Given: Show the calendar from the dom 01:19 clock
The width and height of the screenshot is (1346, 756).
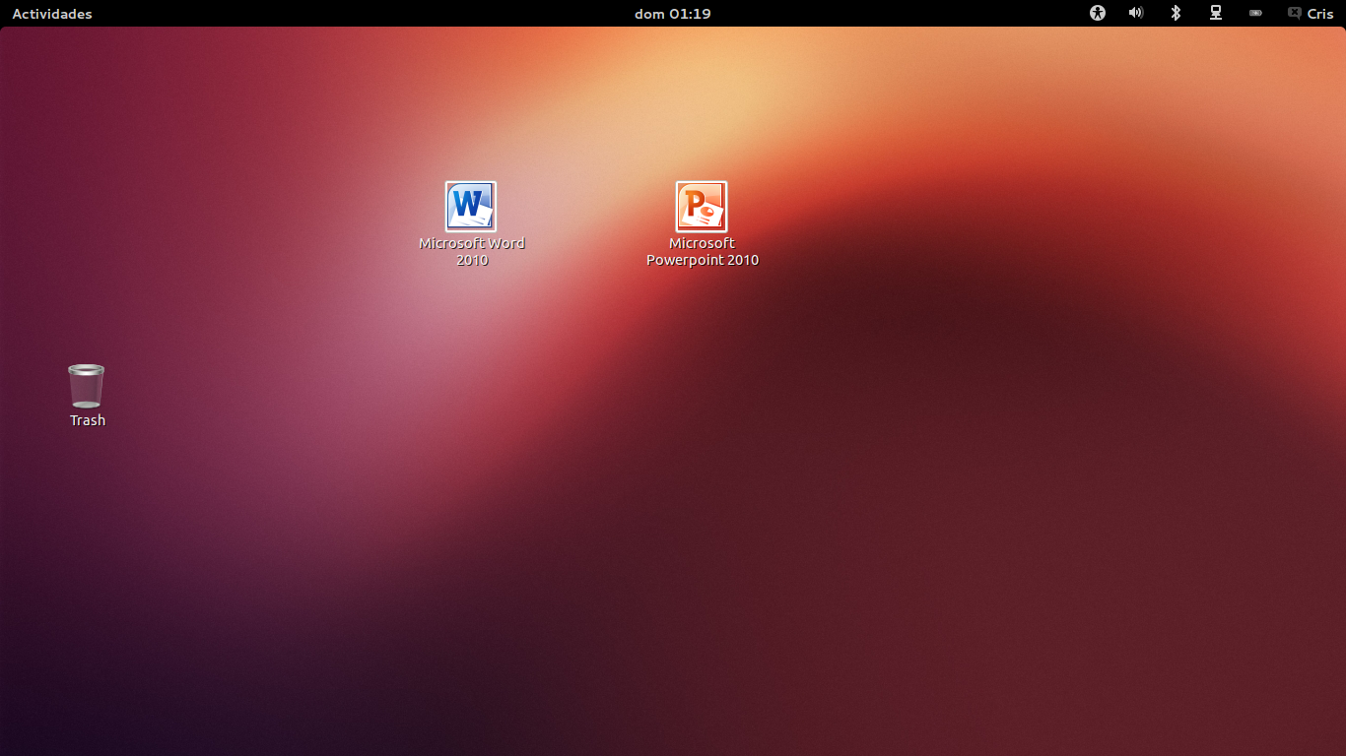Looking at the screenshot, I should pos(673,14).
